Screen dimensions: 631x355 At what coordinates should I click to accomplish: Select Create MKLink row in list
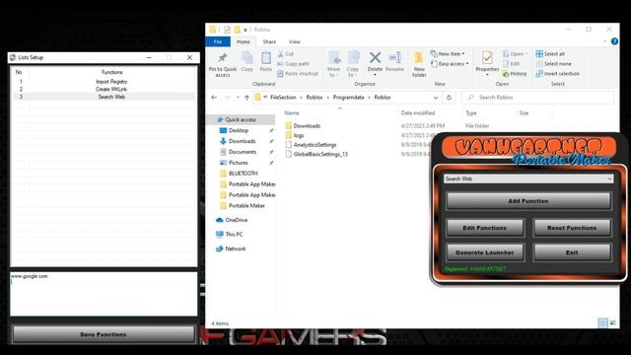tap(104, 89)
